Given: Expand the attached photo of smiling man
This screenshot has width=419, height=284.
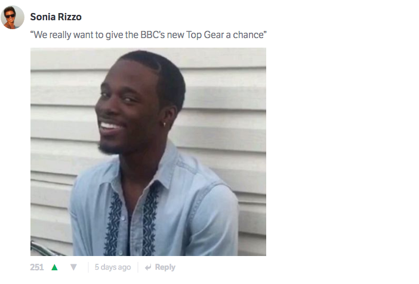Looking at the screenshot, I should [x=148, y=152].
